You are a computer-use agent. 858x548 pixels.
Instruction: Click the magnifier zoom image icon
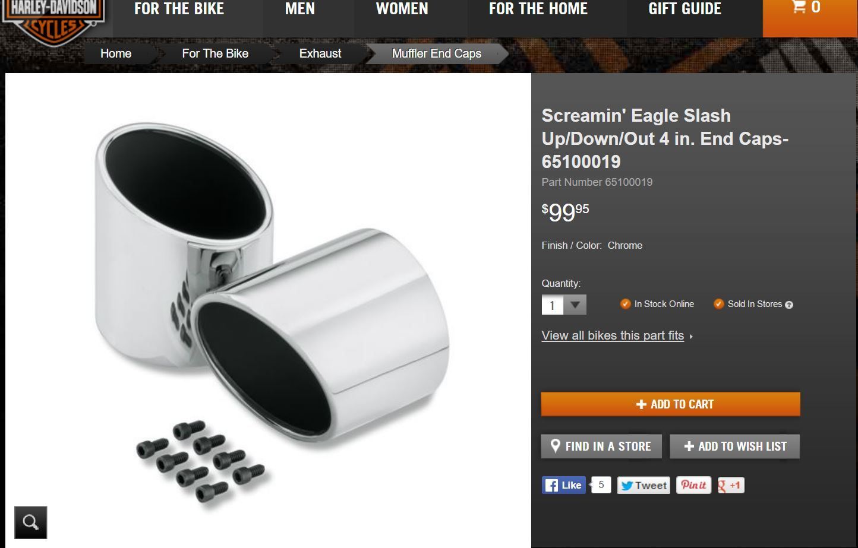31,522
